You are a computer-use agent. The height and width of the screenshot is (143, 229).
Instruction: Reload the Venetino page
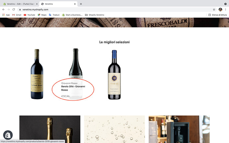click(x=14, y=10)
